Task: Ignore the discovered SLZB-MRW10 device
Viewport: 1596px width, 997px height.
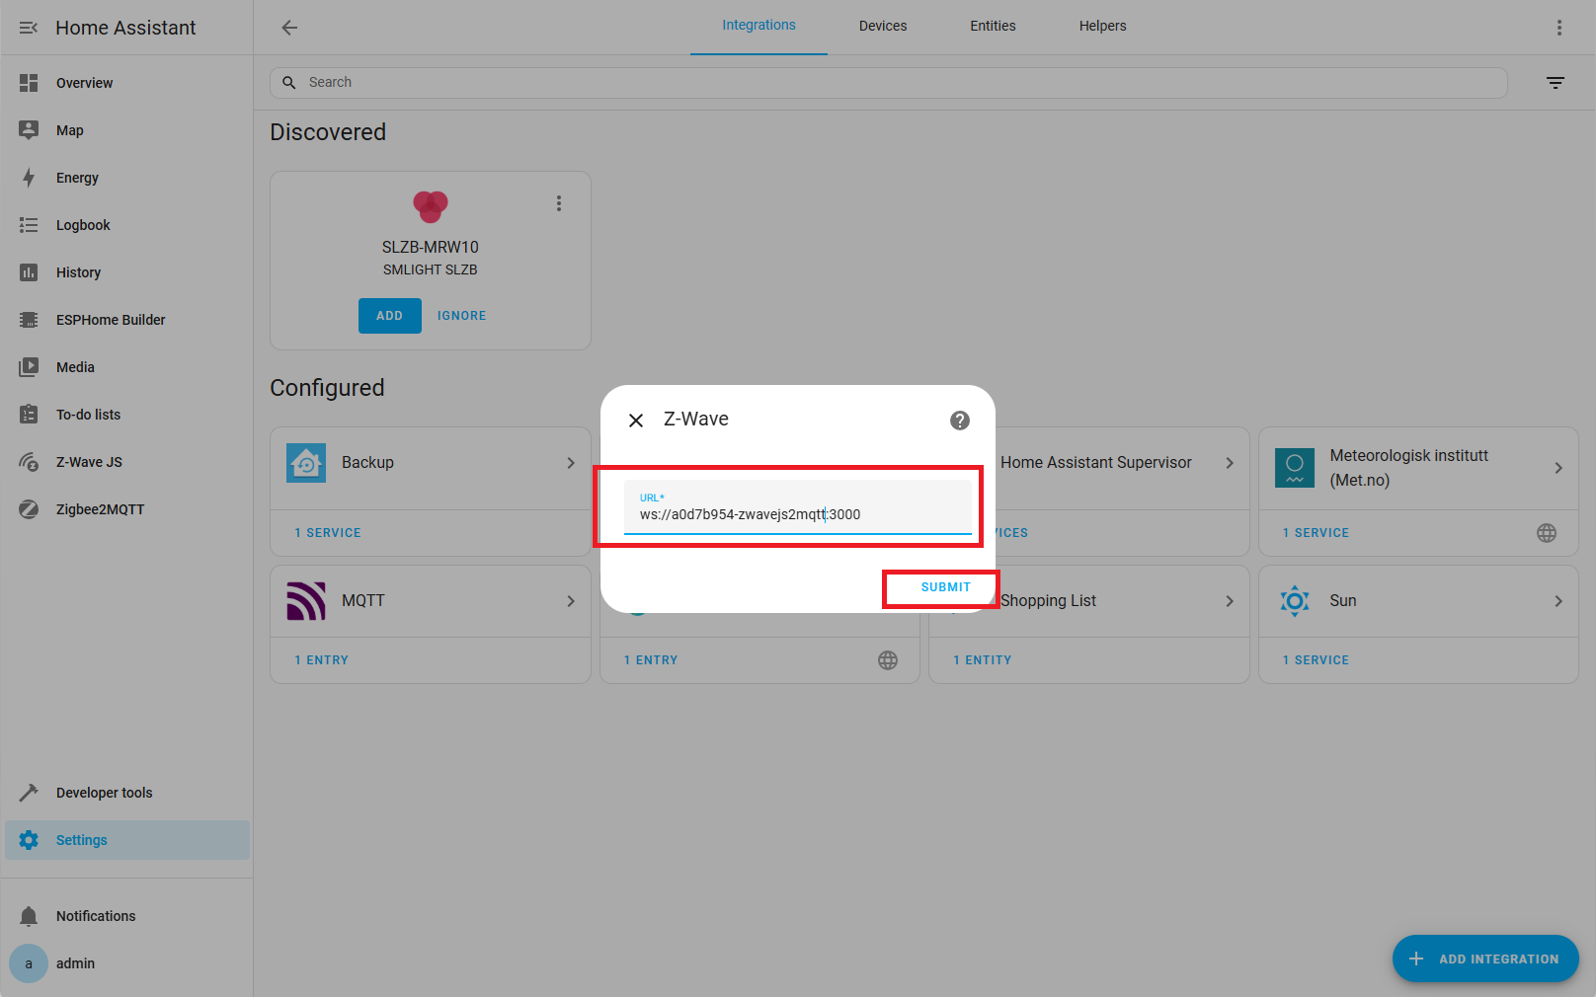Action: coord(462,316)
